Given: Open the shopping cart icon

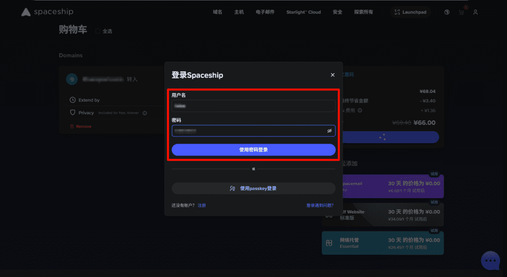Looking at the screenshot, I should (x=461, y=12).
